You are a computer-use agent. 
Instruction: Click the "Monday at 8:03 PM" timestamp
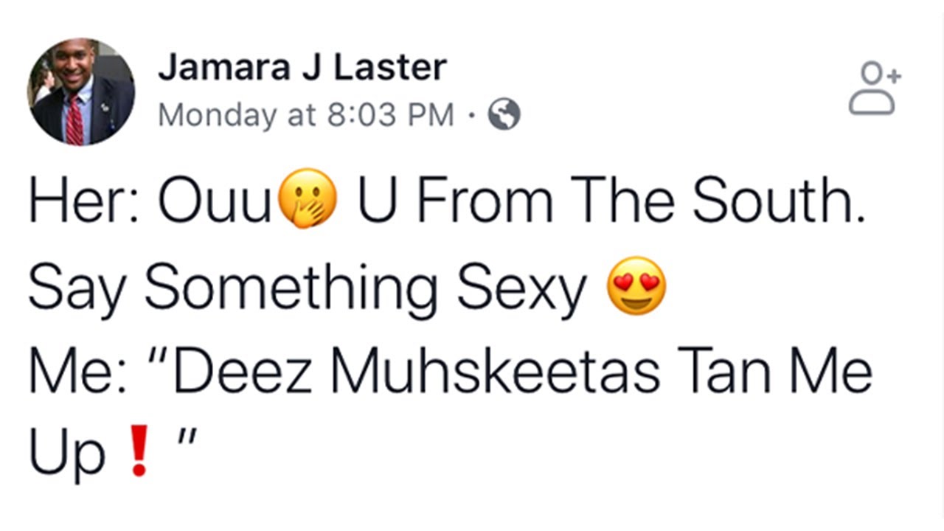pos(306,115)
